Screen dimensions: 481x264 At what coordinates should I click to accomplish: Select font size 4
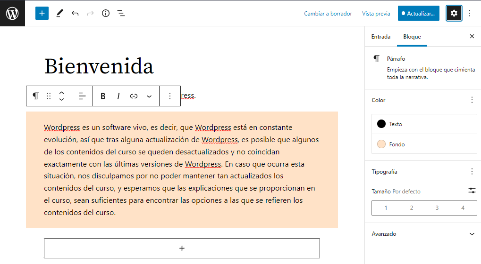pyautogui.click(x=463, y=208)
